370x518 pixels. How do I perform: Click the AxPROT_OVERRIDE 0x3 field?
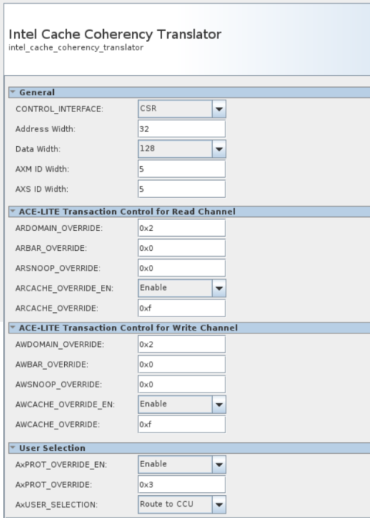[x=181, y=484]
